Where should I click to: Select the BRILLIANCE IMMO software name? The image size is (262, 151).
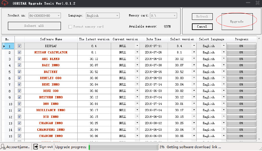pos(51,110)
